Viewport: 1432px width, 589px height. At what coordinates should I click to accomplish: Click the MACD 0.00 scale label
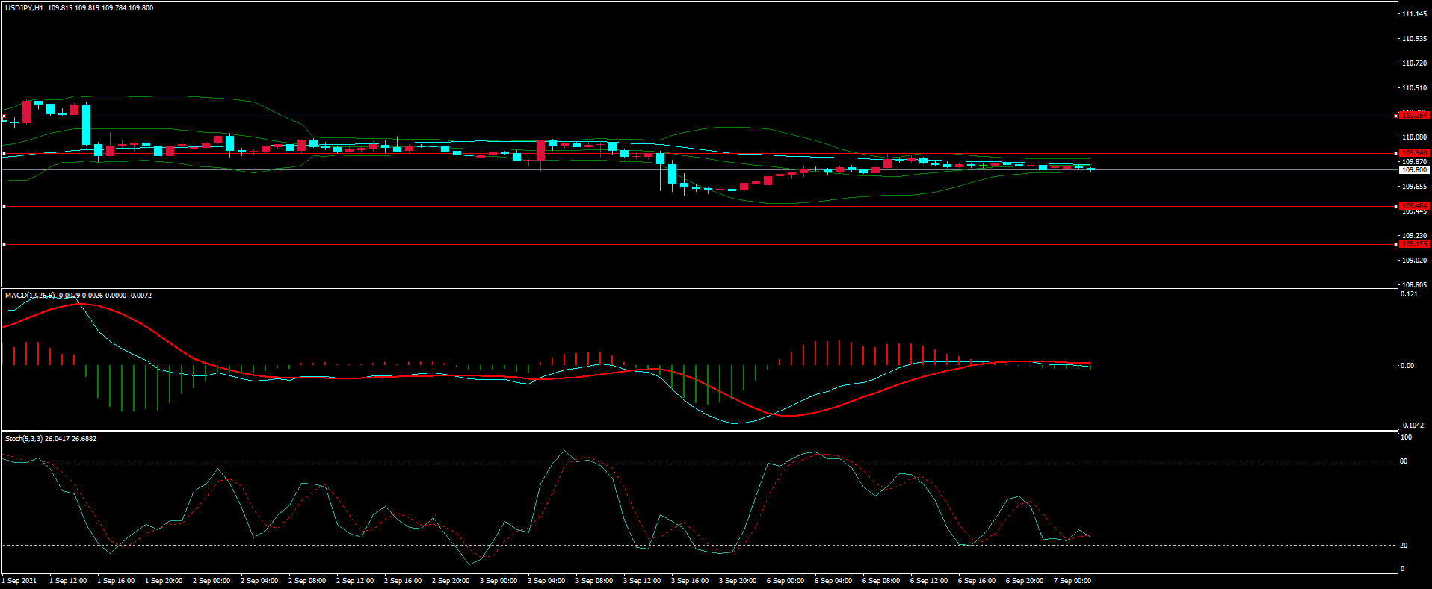[1407, 366]
